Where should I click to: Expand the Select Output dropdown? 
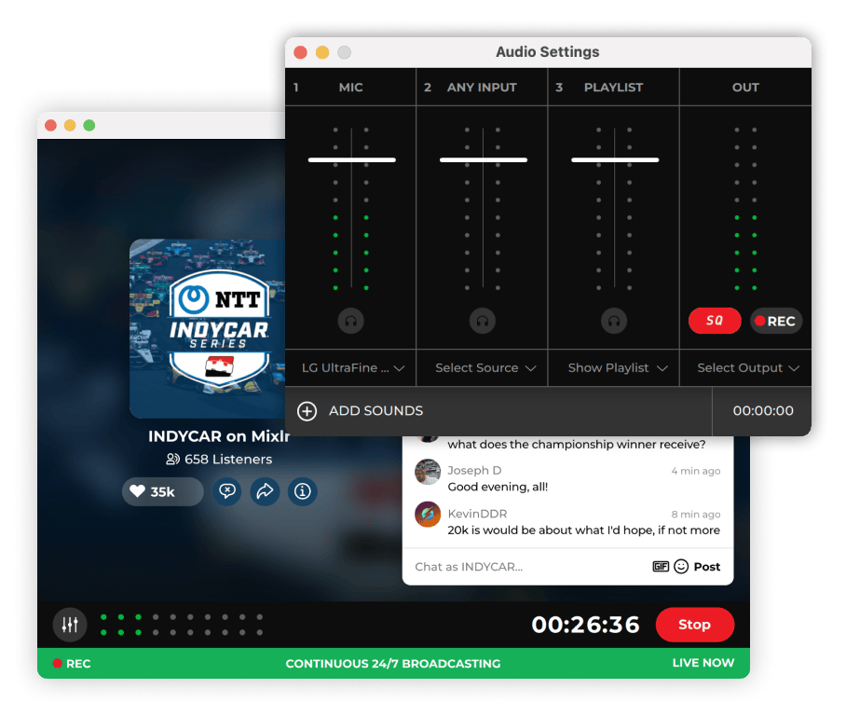pos(747,368)
